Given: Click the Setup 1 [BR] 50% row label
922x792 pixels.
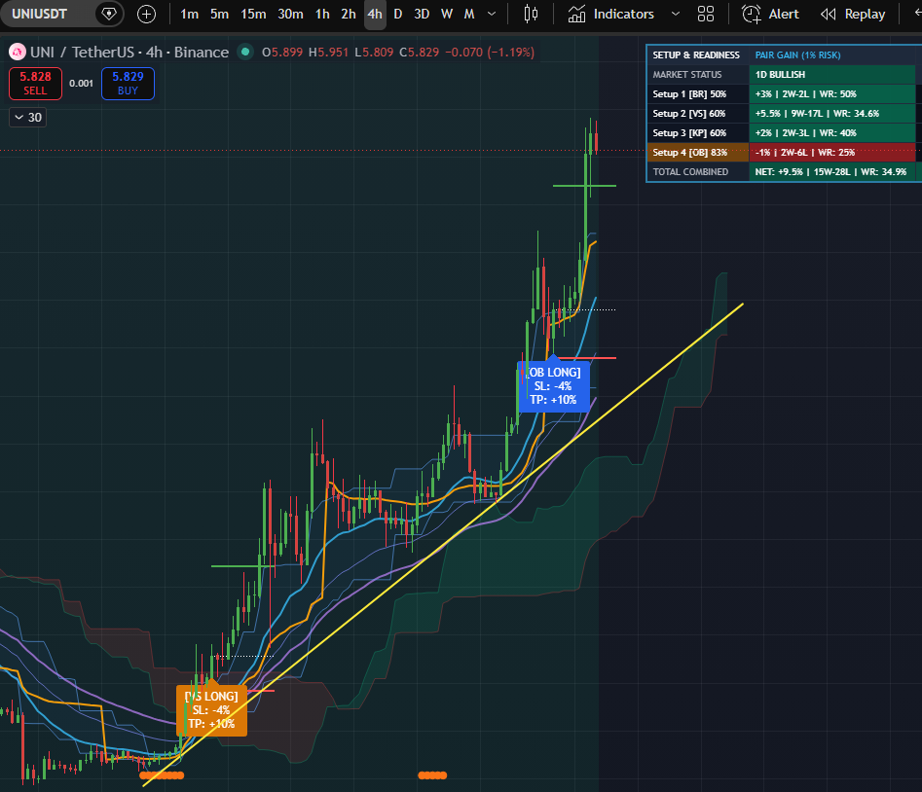Looking at the screenshot, I should point(697,94).
